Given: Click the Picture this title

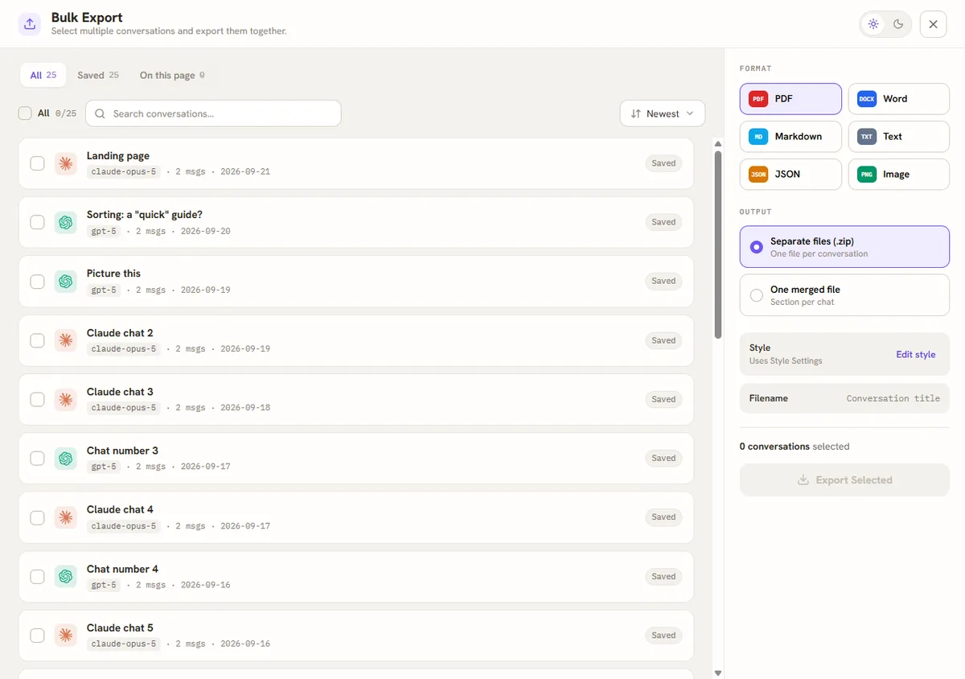Looking at the screenshot, I should (113, 274).
